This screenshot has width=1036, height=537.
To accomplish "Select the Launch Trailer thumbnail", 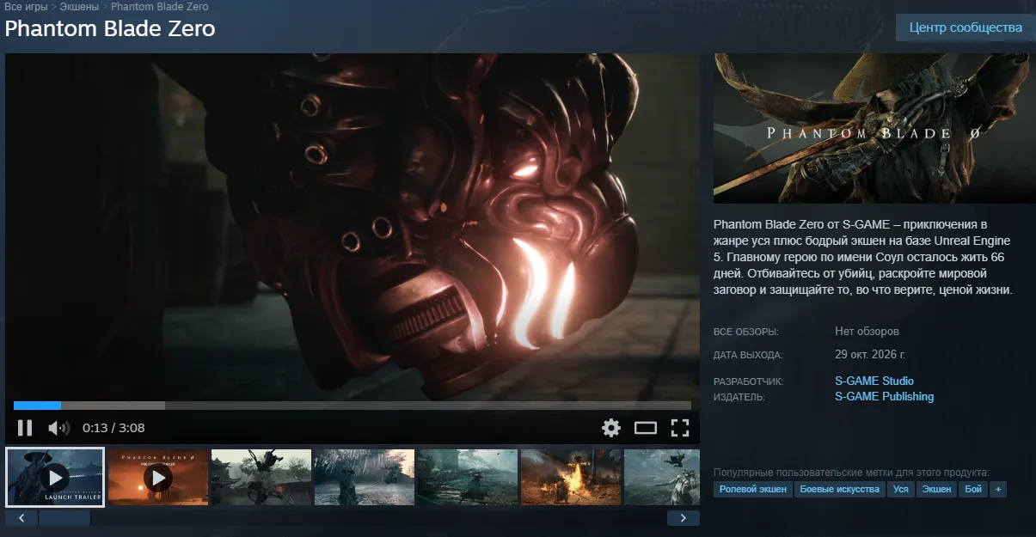I will coord(55,476).
